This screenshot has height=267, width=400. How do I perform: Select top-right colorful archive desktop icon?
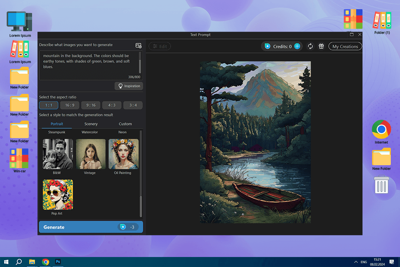353,20
